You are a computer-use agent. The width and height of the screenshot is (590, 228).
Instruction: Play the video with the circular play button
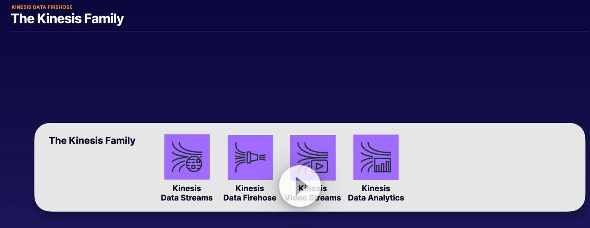coord(300,186)
